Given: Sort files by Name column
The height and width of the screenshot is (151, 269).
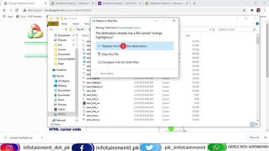Looking at the screenshot, I should pos(86,35).
